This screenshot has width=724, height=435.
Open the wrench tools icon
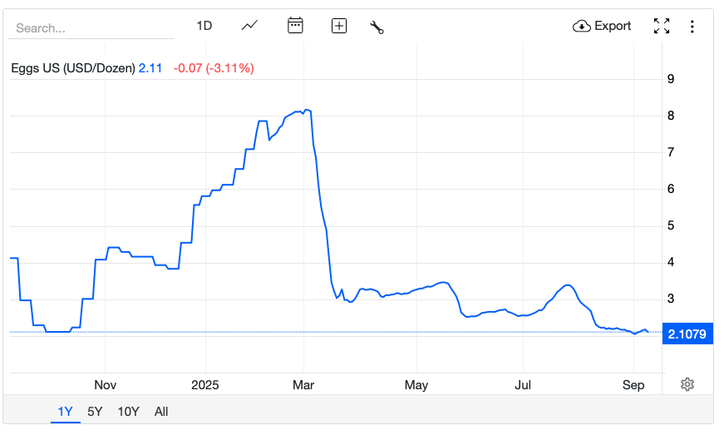click(x=377, y=27)
